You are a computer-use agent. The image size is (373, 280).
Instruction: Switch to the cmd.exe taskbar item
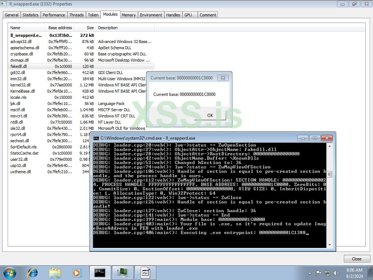coord(100,272)
